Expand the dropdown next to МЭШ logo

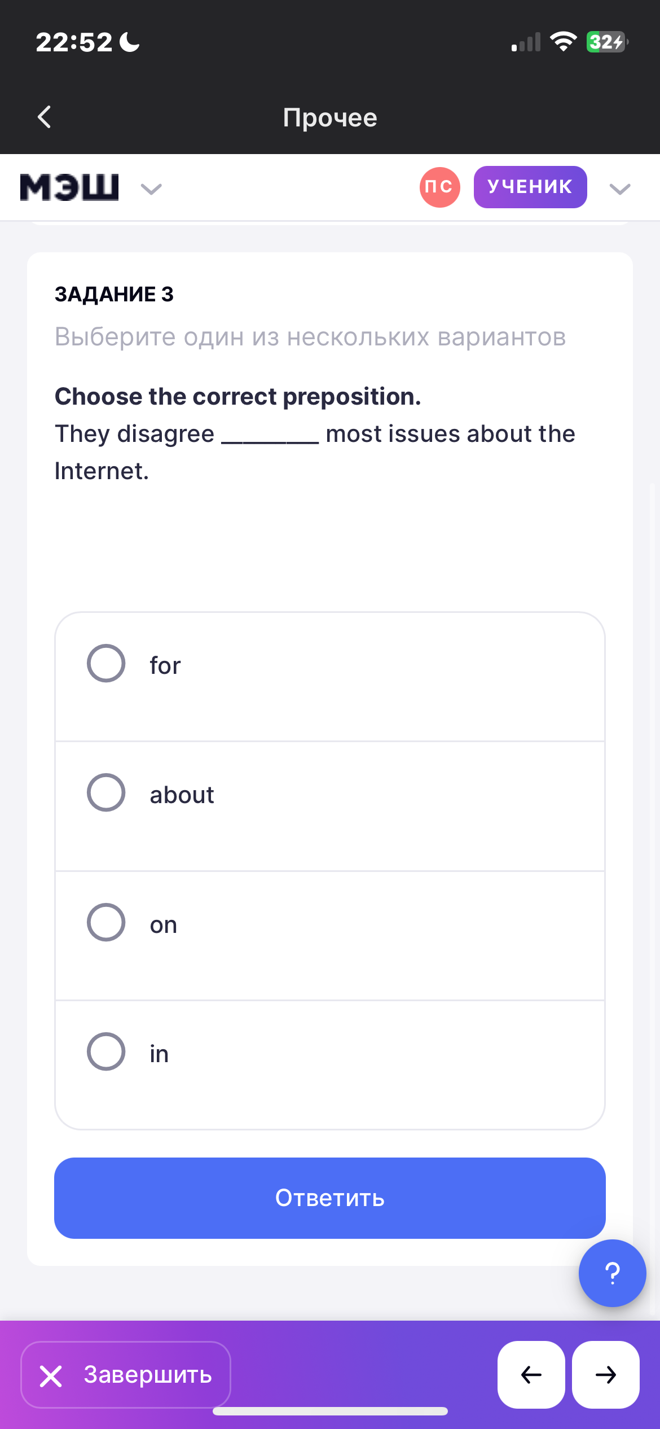151,189
